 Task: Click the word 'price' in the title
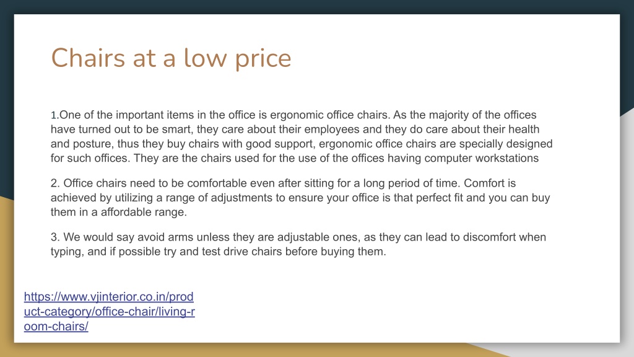pos(263,59)
